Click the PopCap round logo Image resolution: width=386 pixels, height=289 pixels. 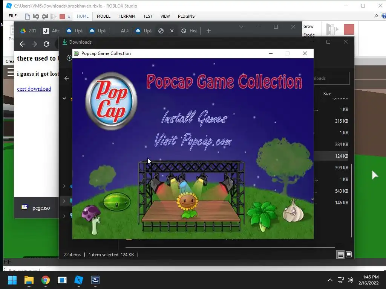point(111,101)
